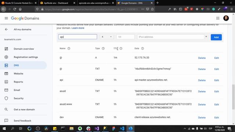
Task: Open the Windows notification center
Action: click(229, 128)
